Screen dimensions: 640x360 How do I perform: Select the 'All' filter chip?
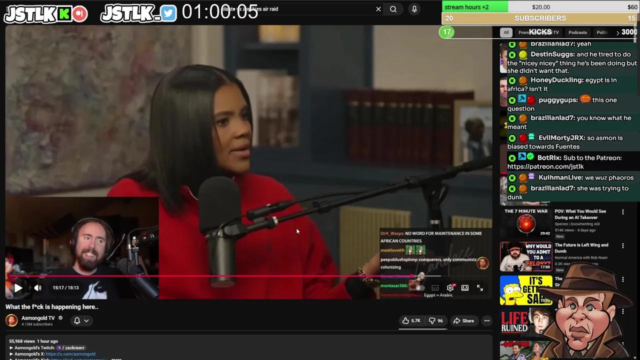coord(506,32)
